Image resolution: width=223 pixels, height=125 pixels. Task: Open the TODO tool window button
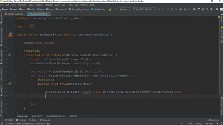click(x=9, y=120)
